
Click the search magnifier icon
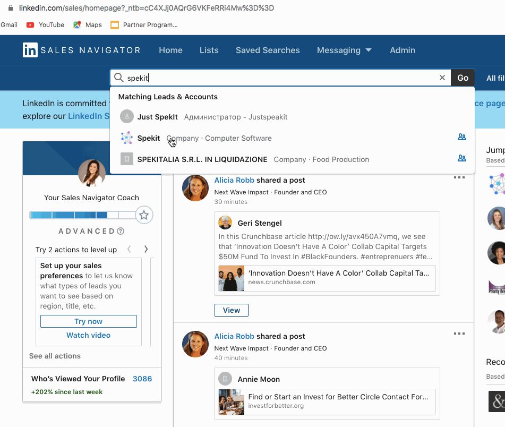119,78
